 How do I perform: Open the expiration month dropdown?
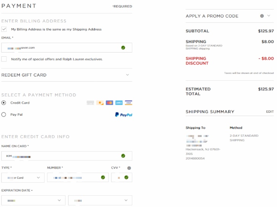(33, 200)
